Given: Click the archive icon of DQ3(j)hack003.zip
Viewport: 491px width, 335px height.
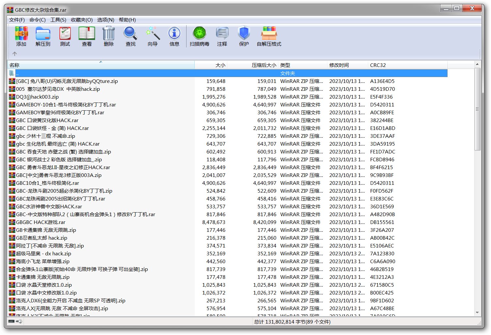Looking at the screenshot, I should 12,97.
